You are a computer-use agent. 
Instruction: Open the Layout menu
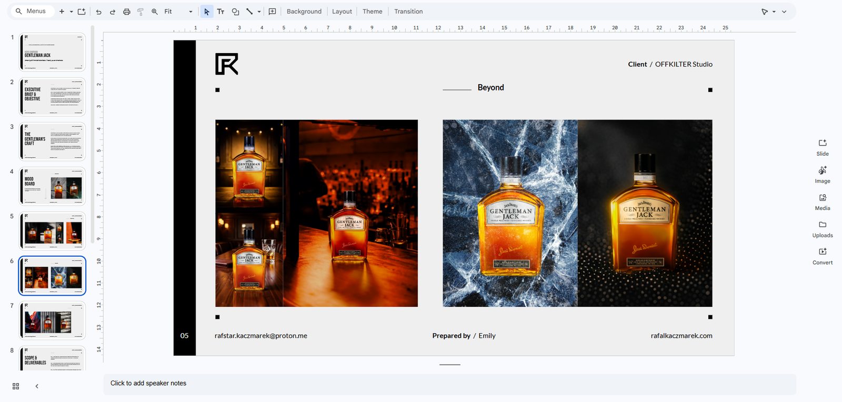pyautogui.click(x=342, y=12)
